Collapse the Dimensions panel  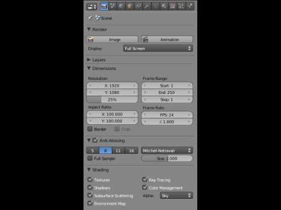(89, 68)
